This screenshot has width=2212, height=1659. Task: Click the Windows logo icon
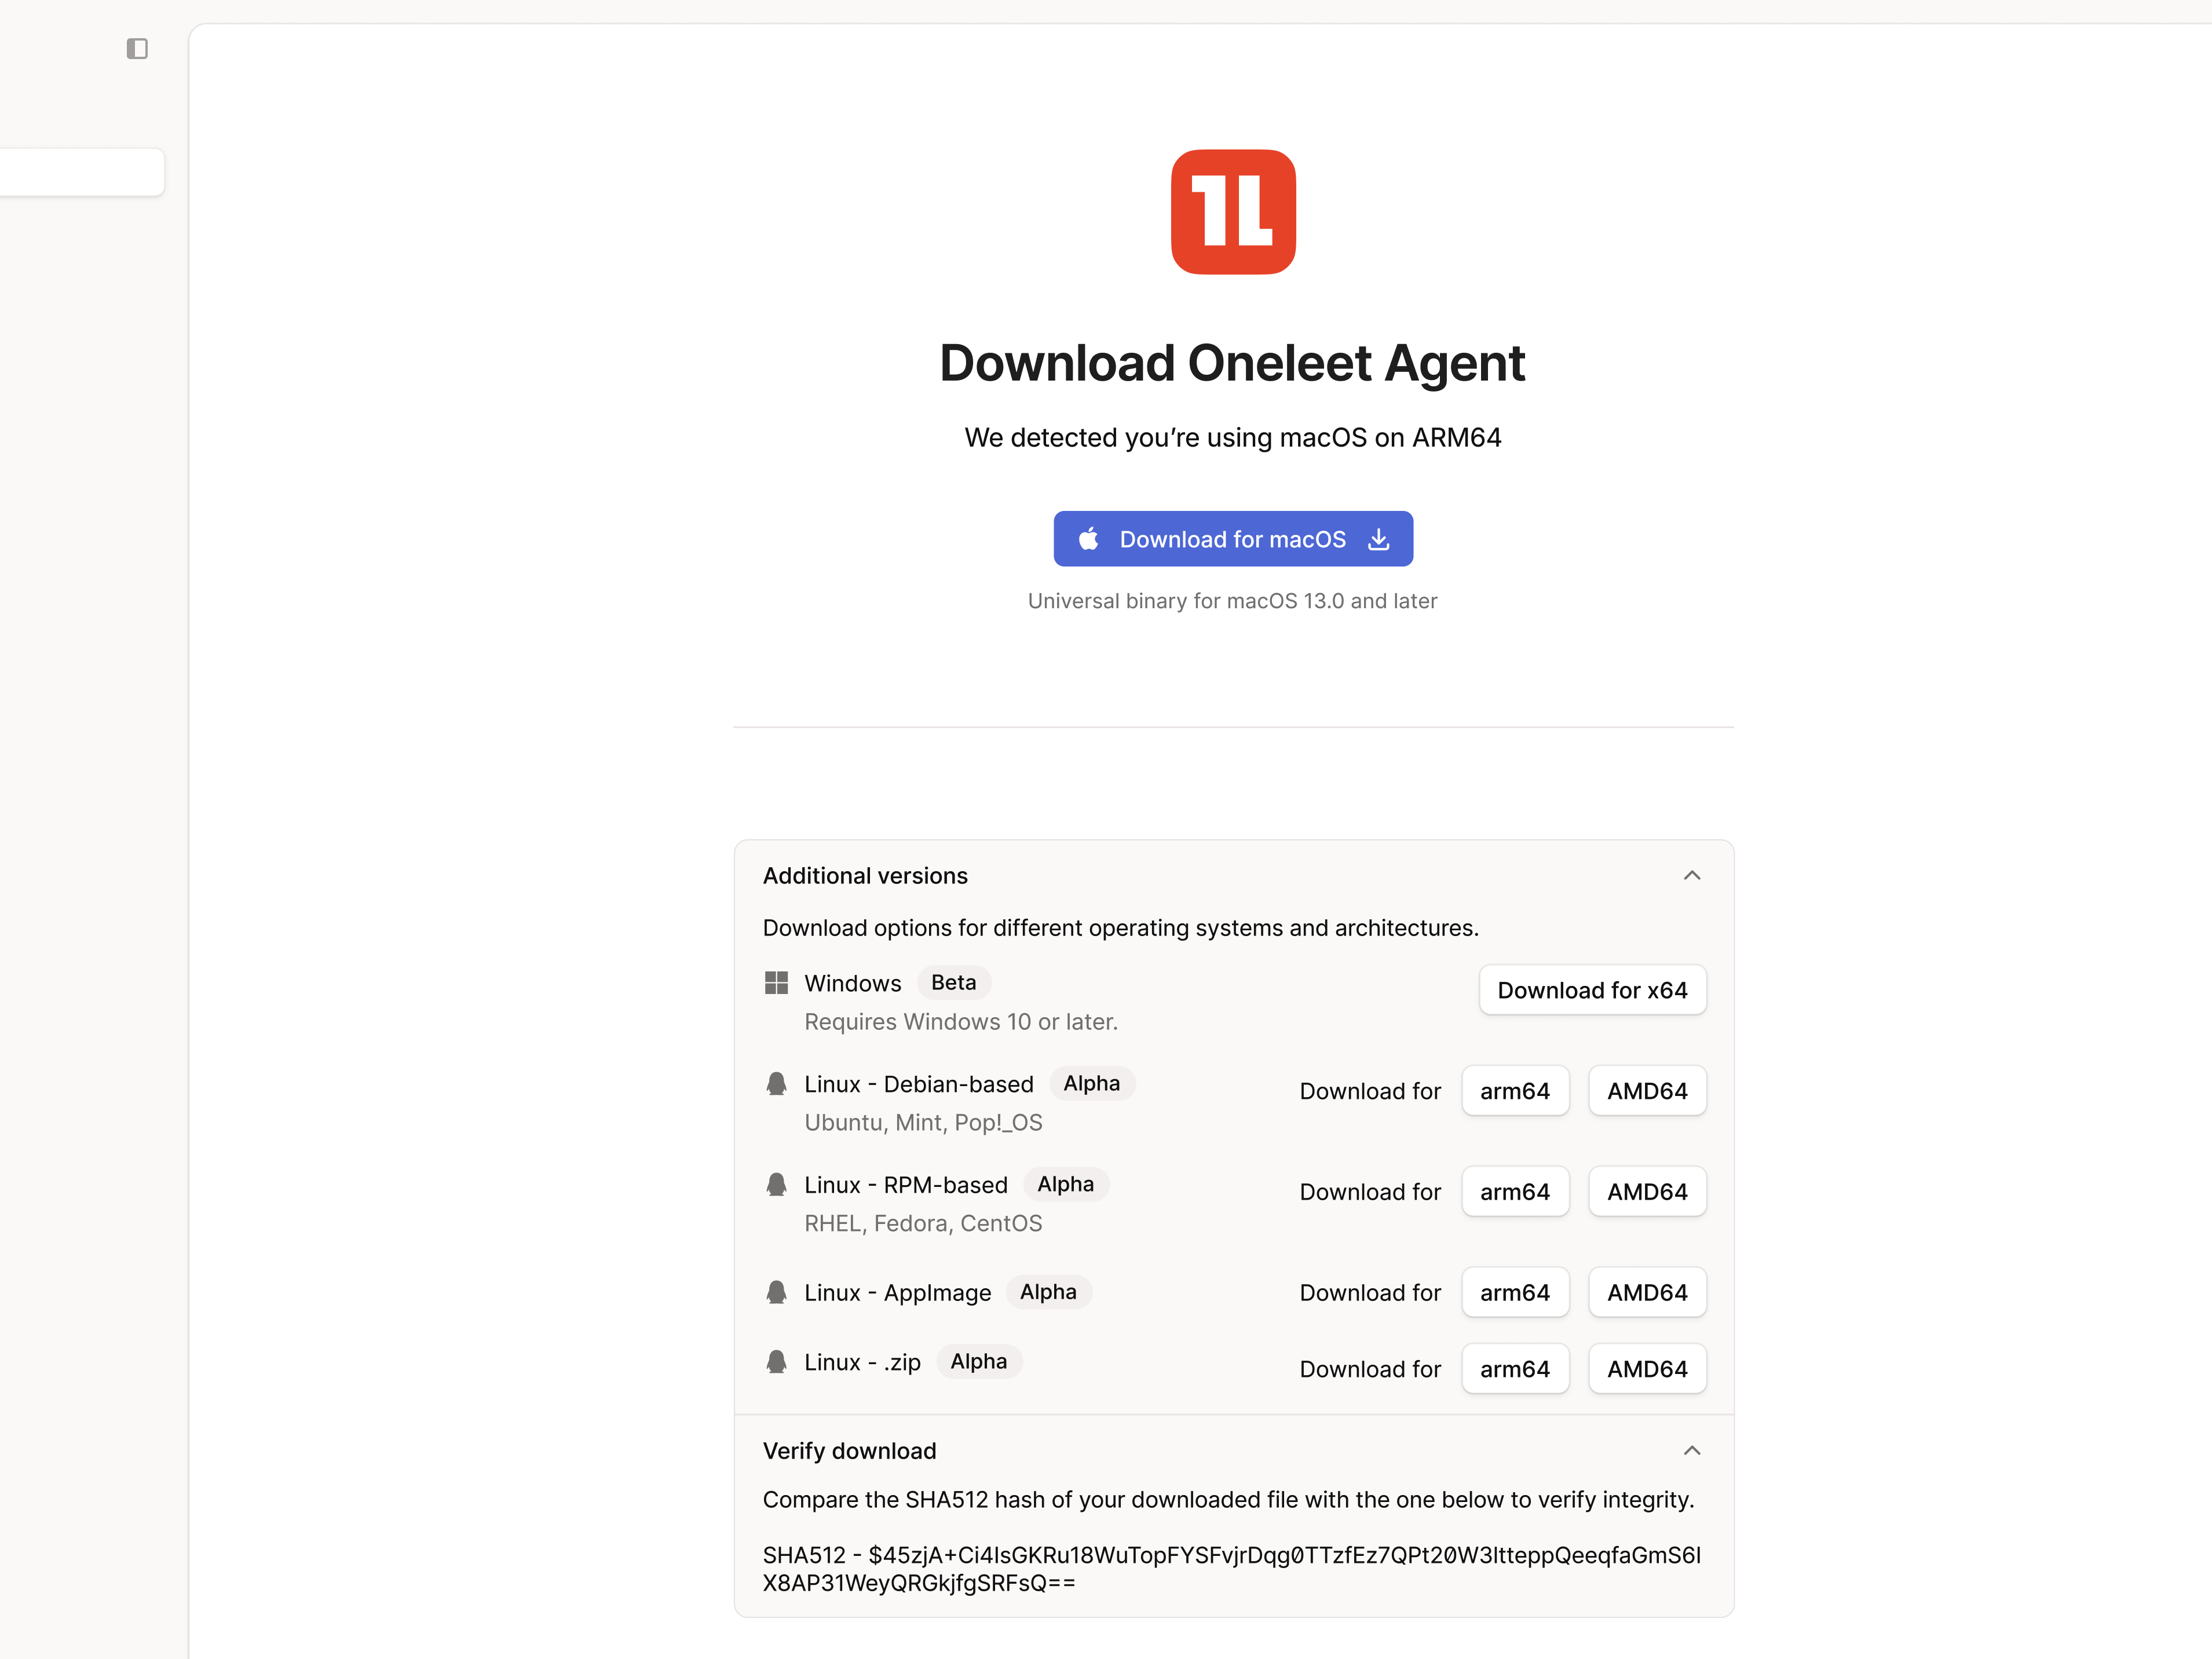[x=776, y=983]
